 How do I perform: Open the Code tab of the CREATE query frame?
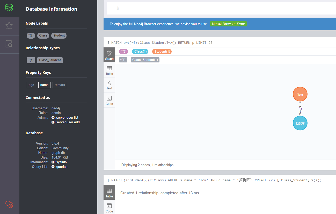coord(109,208)
